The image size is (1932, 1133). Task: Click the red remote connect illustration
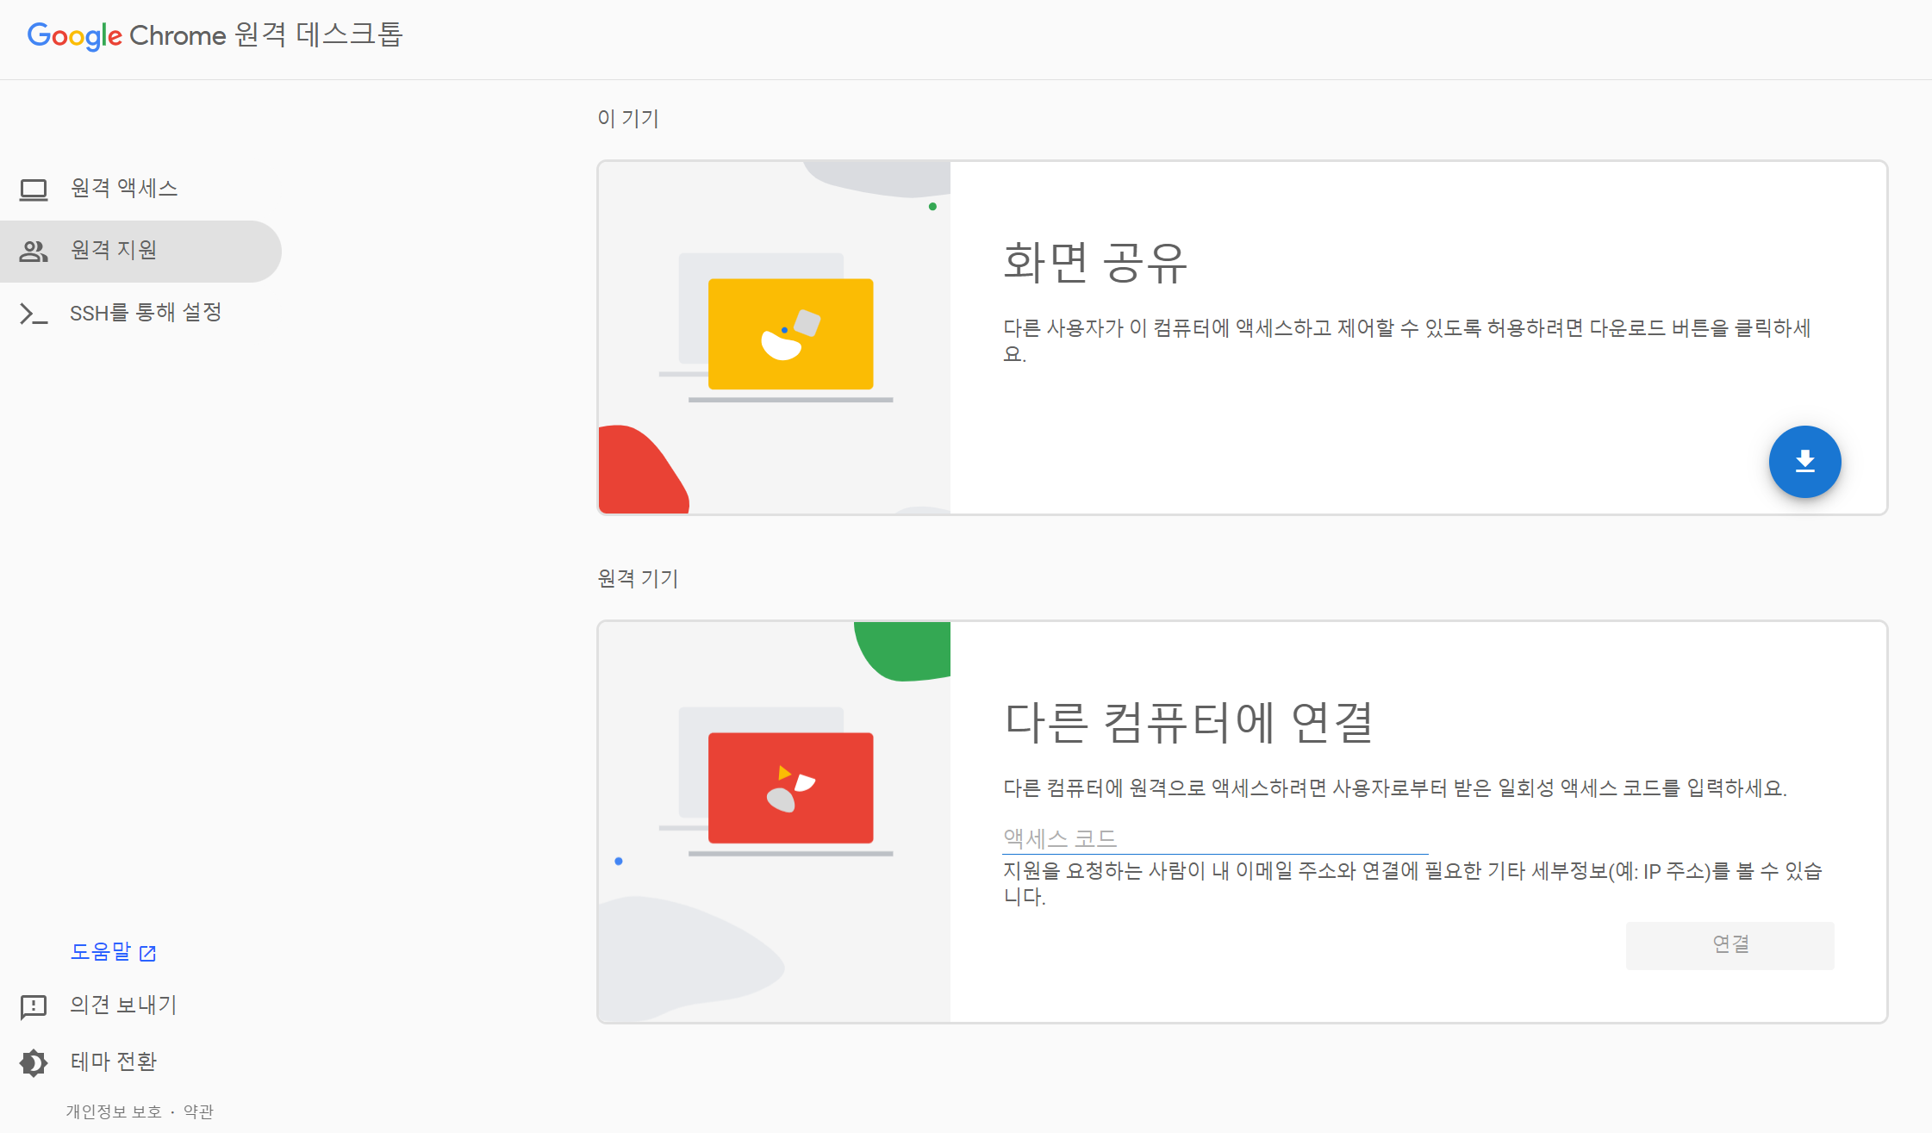coord(790,787)
